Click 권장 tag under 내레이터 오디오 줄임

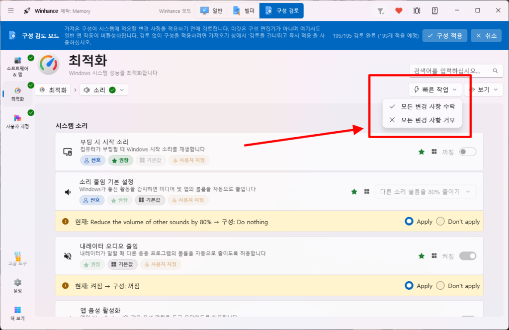pyautogui.click(x=92, y=264)
